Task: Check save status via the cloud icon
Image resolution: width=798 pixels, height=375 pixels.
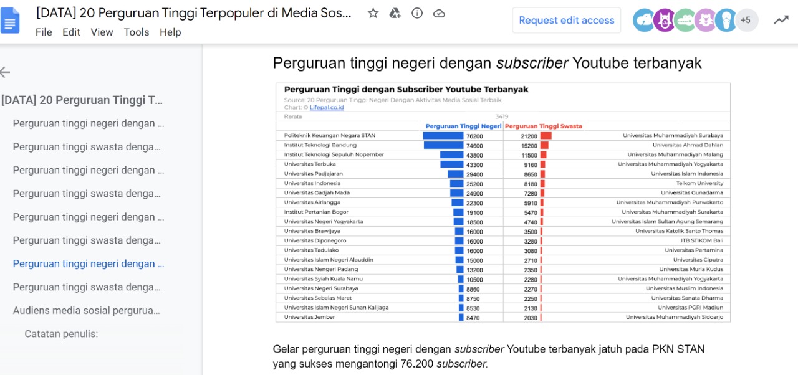Action: (x=439, y=20)
